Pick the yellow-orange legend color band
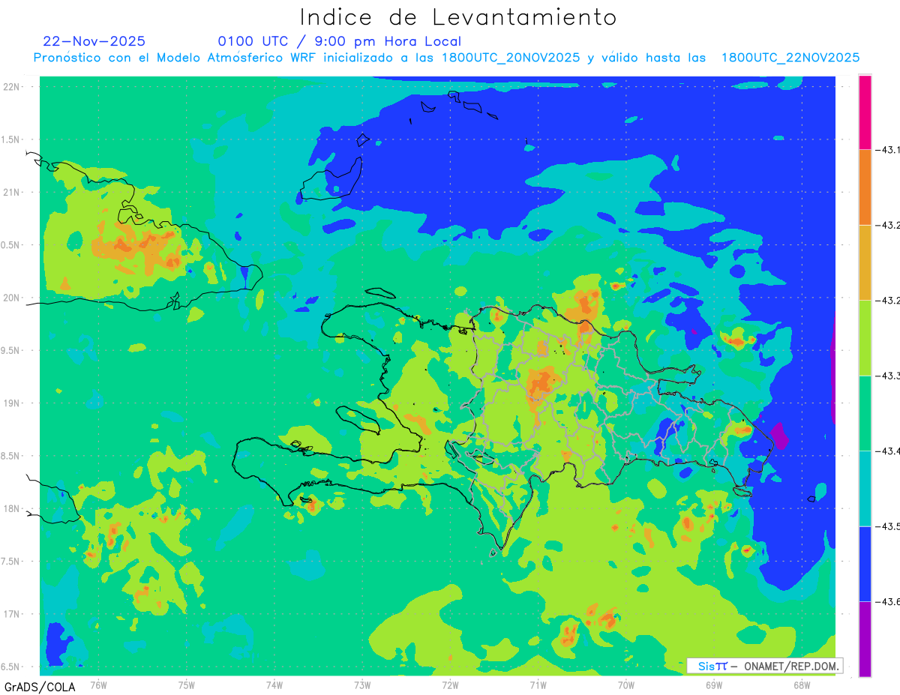 click(x=865, y=262)
